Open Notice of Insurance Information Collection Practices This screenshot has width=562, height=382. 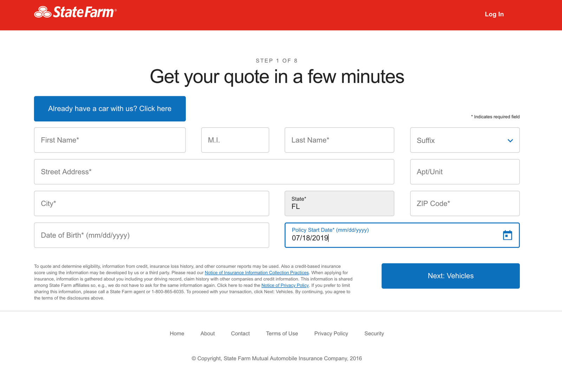coord(257,272)
